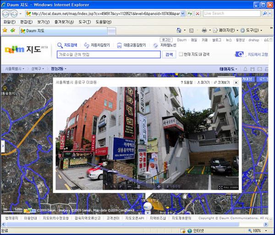Click the red Stop loading icon
Screen dimensions: 275x235
tap(198, 13)
